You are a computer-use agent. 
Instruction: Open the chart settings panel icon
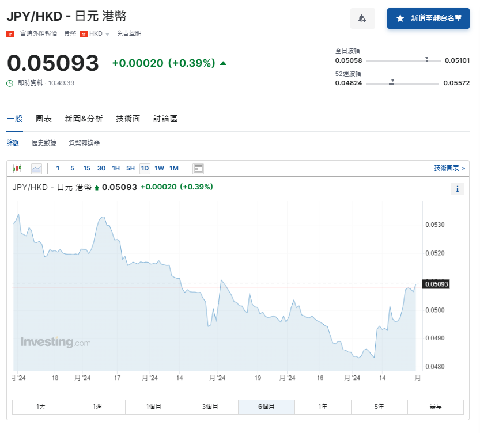pos(197,168)
